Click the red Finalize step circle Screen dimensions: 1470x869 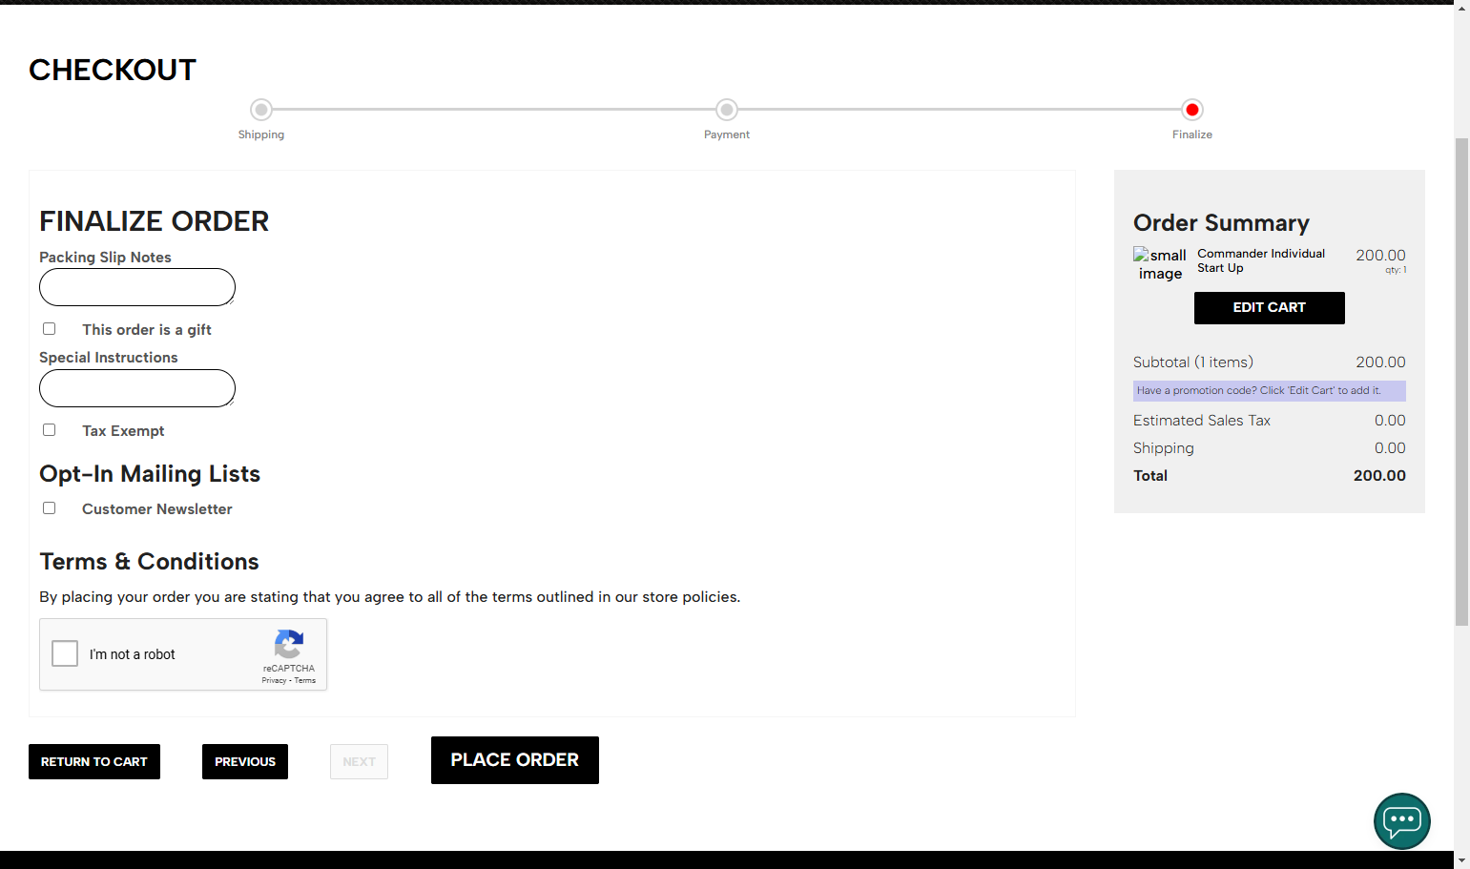pyautogui.click(x=1192, y=110)
